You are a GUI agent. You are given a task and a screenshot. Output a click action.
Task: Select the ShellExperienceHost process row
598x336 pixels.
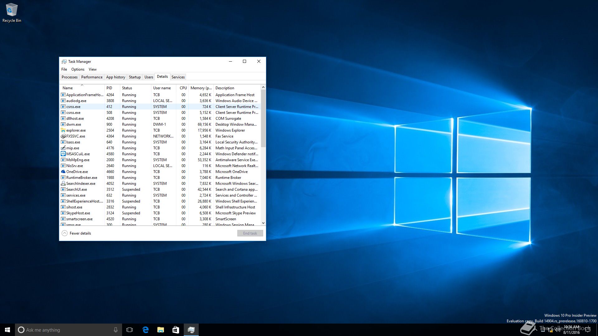tap(160, 201)
